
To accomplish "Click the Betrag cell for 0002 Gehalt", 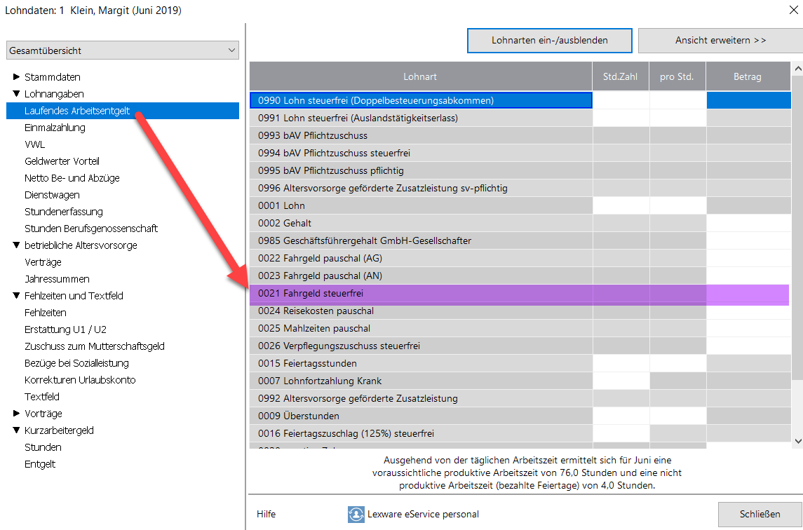I will 748,224.
